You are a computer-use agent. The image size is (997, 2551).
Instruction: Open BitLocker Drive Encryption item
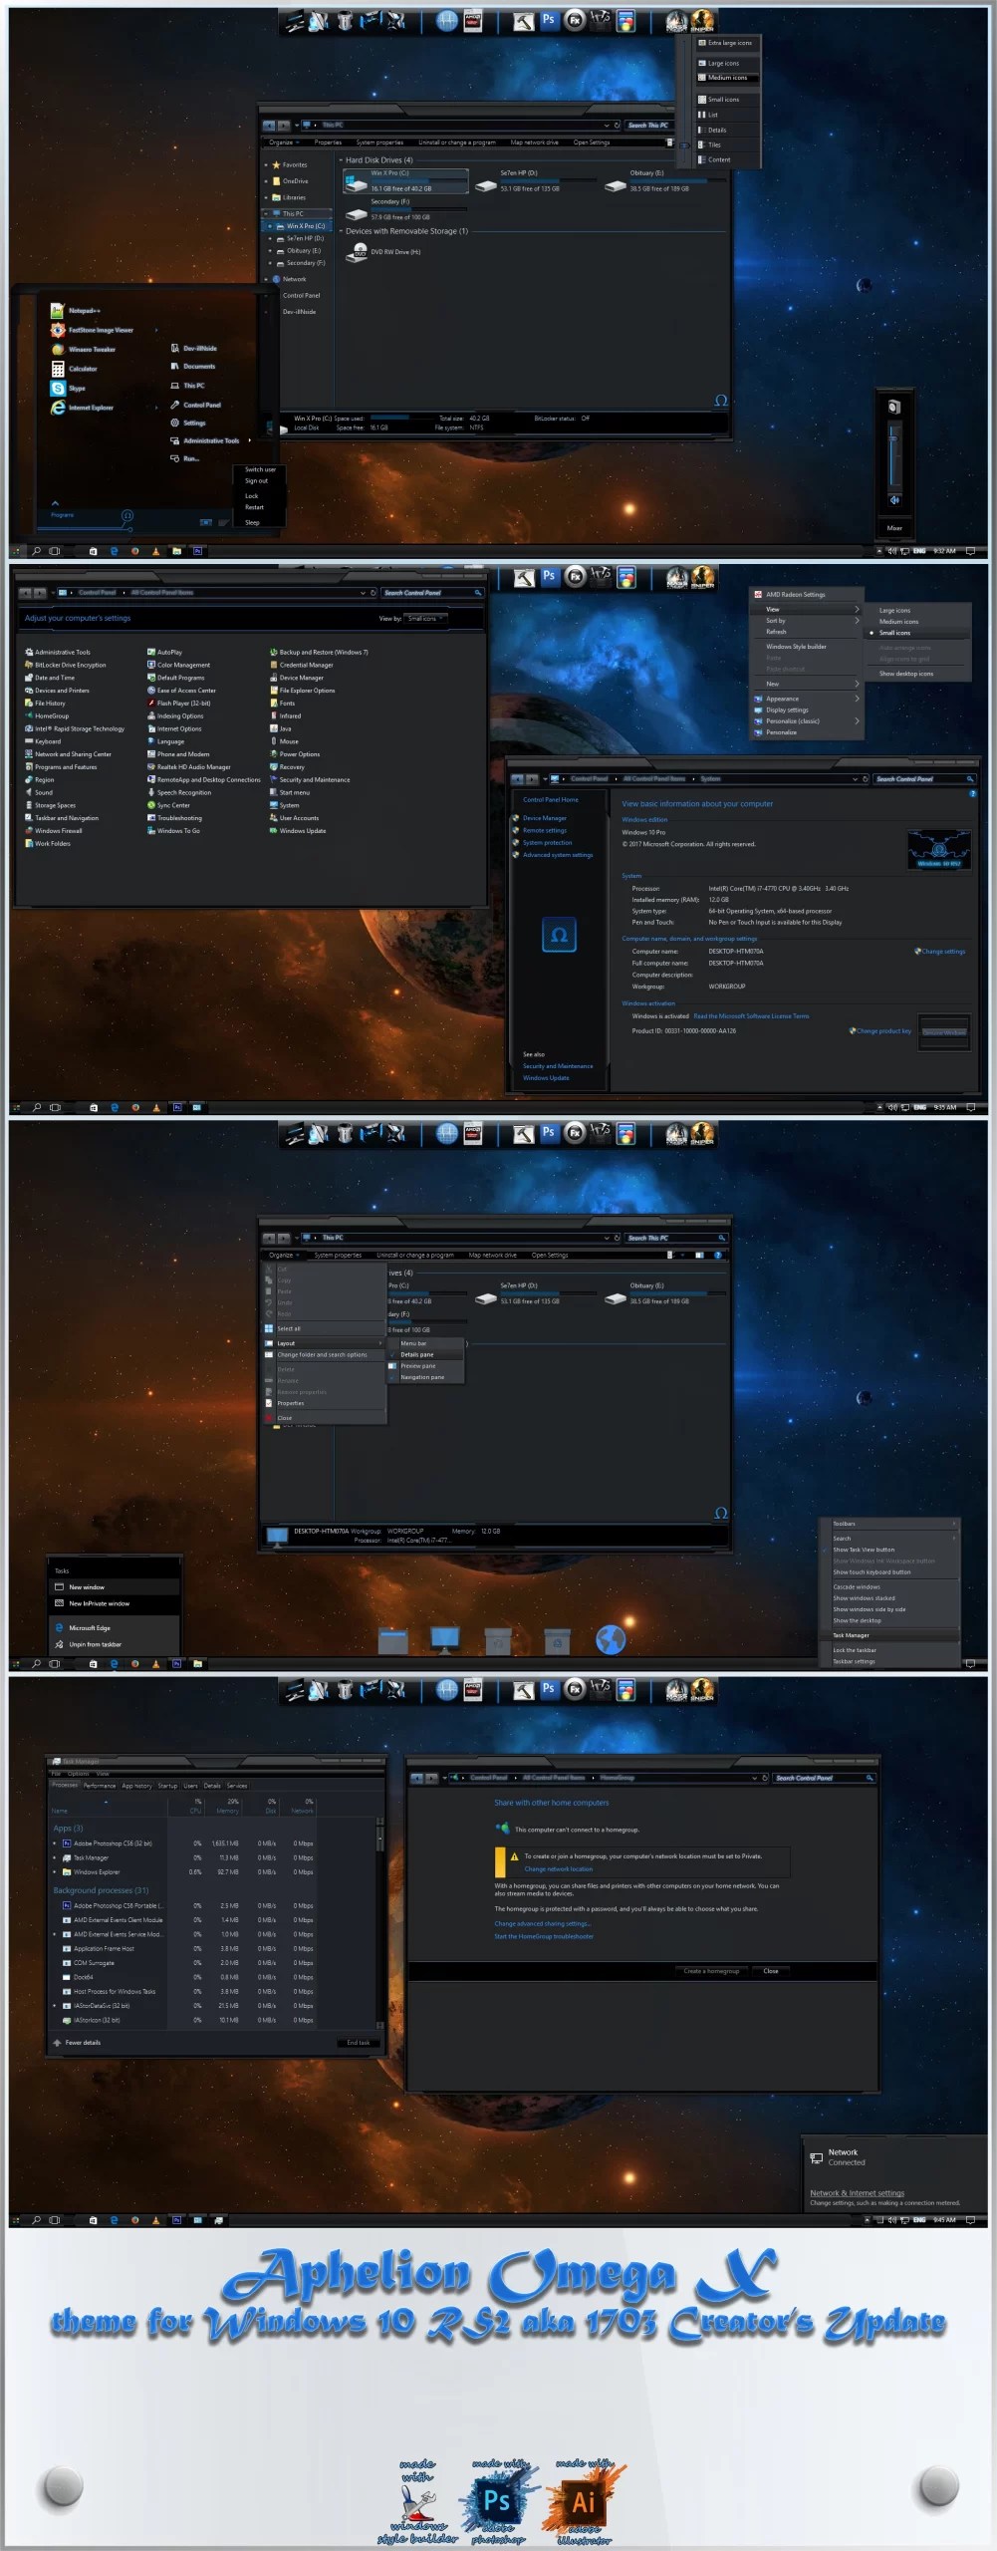[65, 665]
